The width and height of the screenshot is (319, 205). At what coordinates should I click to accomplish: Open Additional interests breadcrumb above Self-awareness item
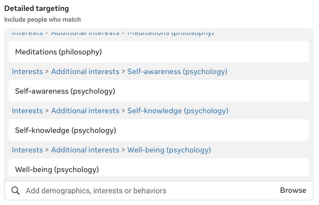tap(85, 72)
